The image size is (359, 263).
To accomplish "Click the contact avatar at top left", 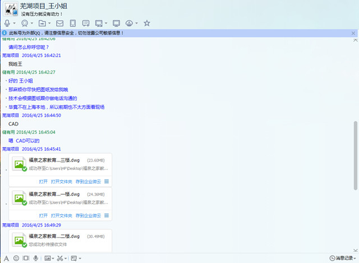I will coord(9,8).
